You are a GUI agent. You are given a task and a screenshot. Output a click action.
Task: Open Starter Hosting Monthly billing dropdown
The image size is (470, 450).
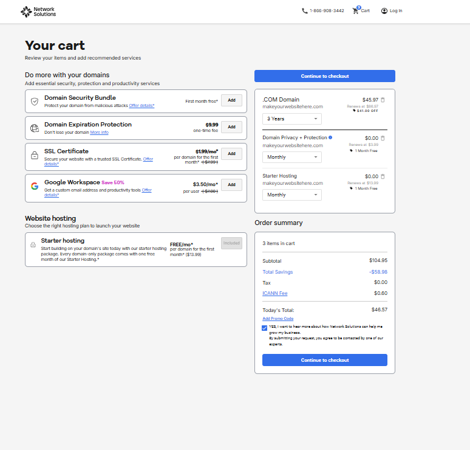click(x=292, y=195)
